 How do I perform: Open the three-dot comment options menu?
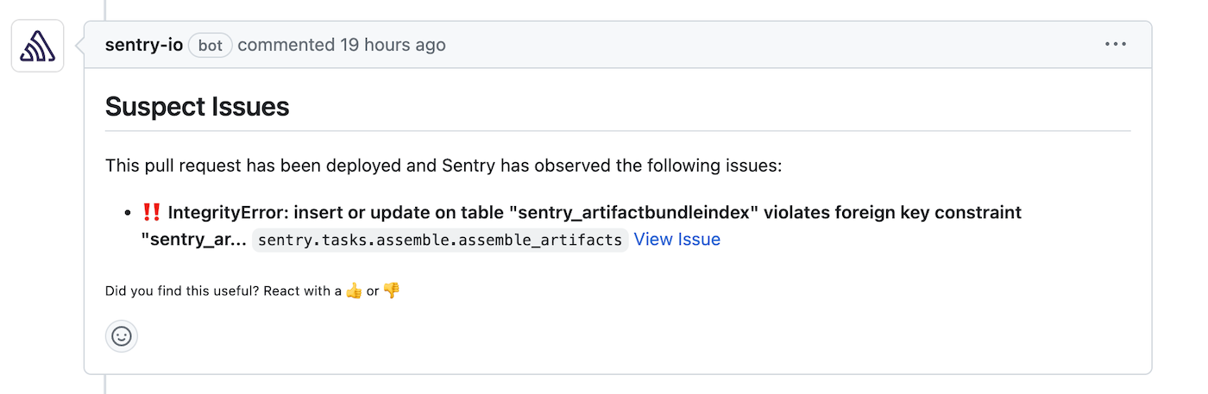[x=1115, y=45]
